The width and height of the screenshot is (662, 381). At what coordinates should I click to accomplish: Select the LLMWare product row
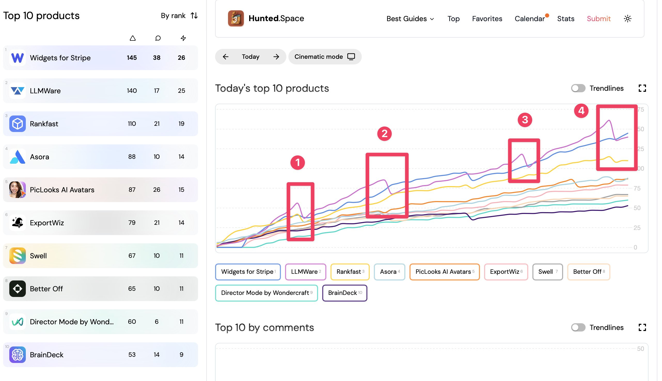pos(101,90)
